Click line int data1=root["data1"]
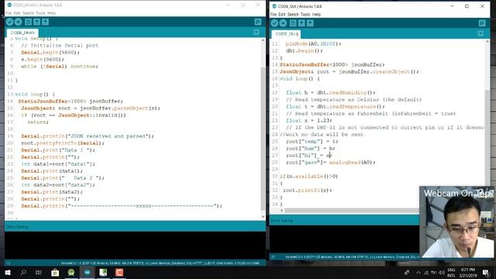The image size is (496, 279). [x=58, y=164]
